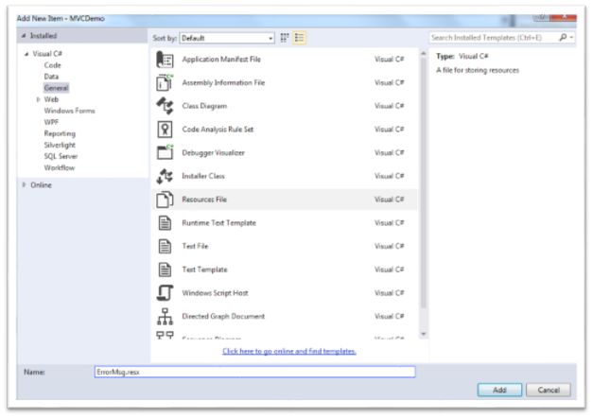Select the SQL Server category
The height and width of the screenshot is (418, 593).
(x=61, y=156)
